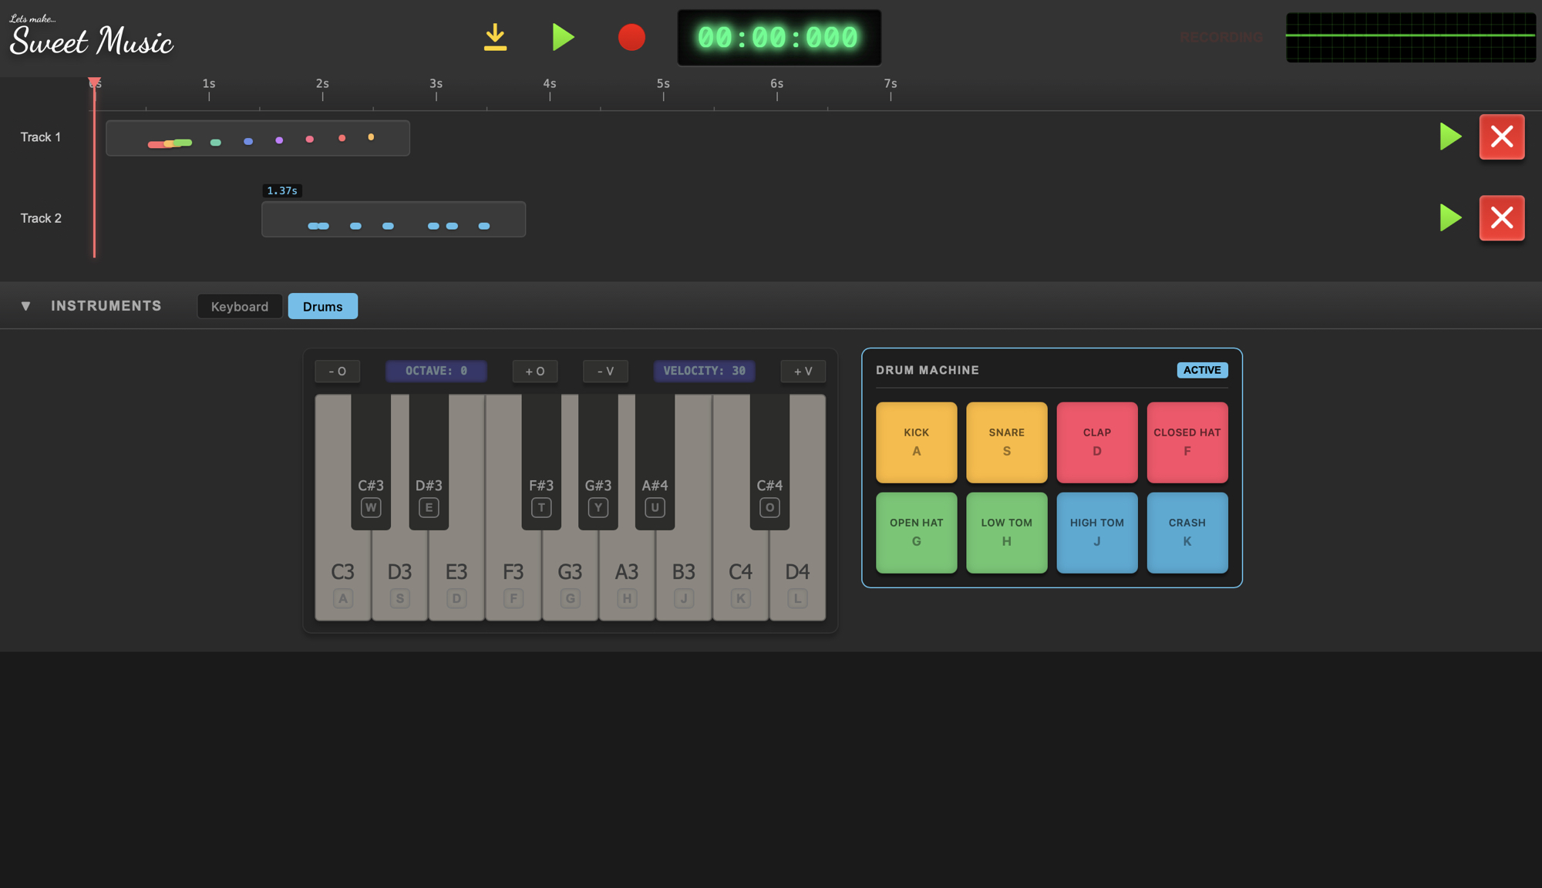Start recording with the red record button
This screenshot has width=1542, height=888.
coord(631,37)
